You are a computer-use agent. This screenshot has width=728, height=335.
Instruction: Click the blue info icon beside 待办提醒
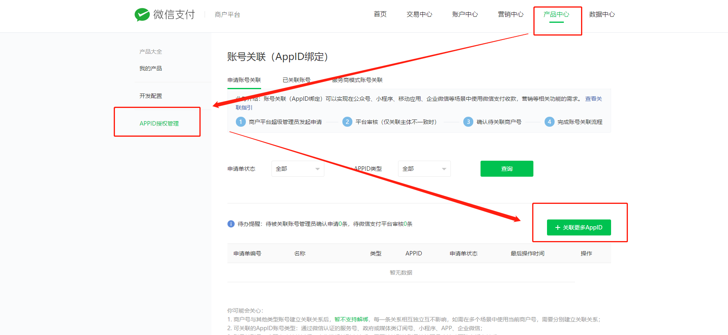point(231,224)
